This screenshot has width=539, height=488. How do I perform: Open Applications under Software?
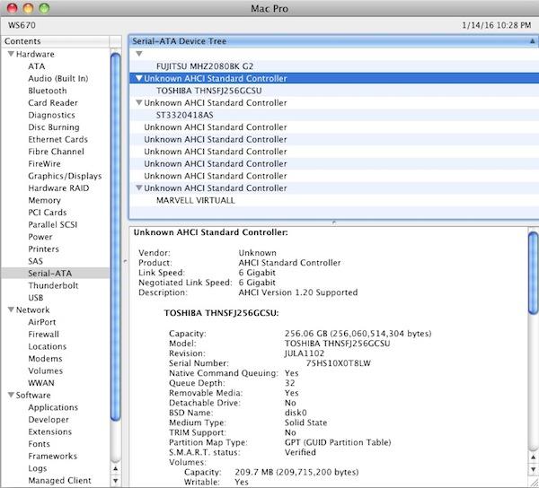click(x=53, y=407)
